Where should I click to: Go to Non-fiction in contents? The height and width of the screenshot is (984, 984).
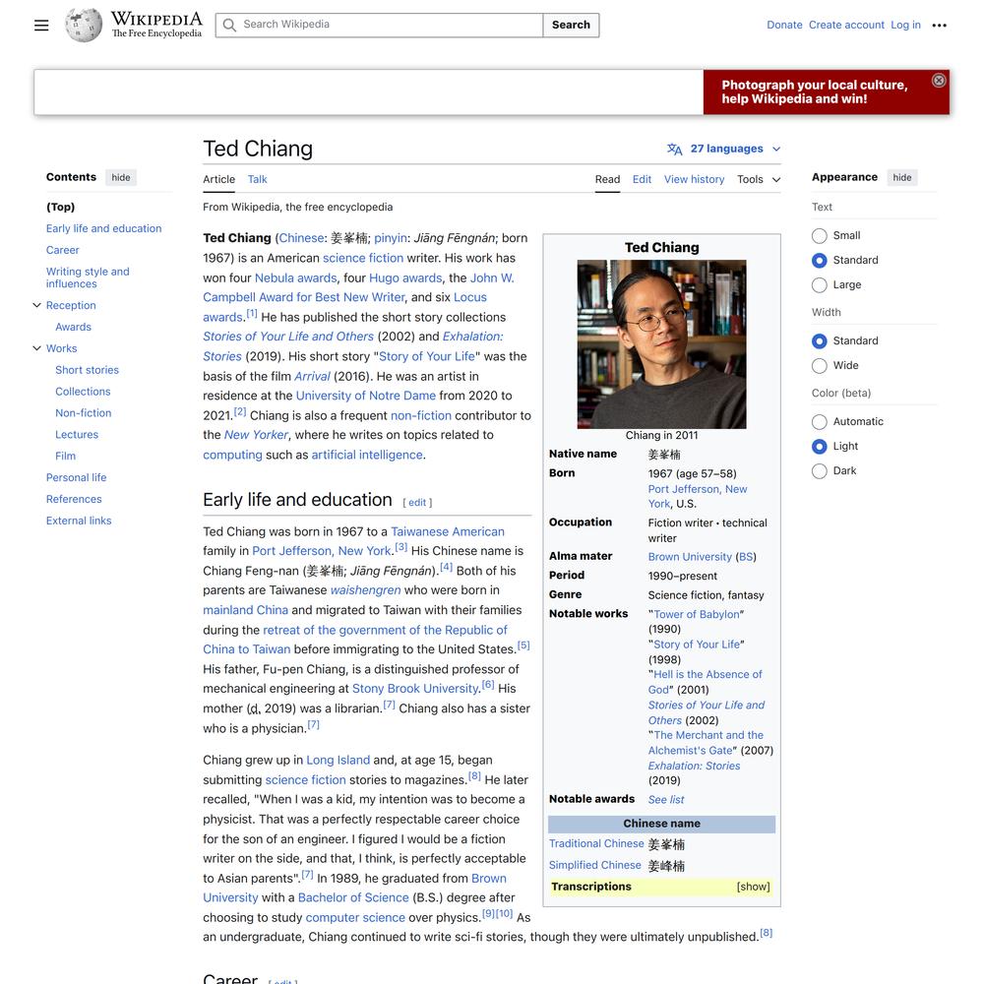click(84, 413)
